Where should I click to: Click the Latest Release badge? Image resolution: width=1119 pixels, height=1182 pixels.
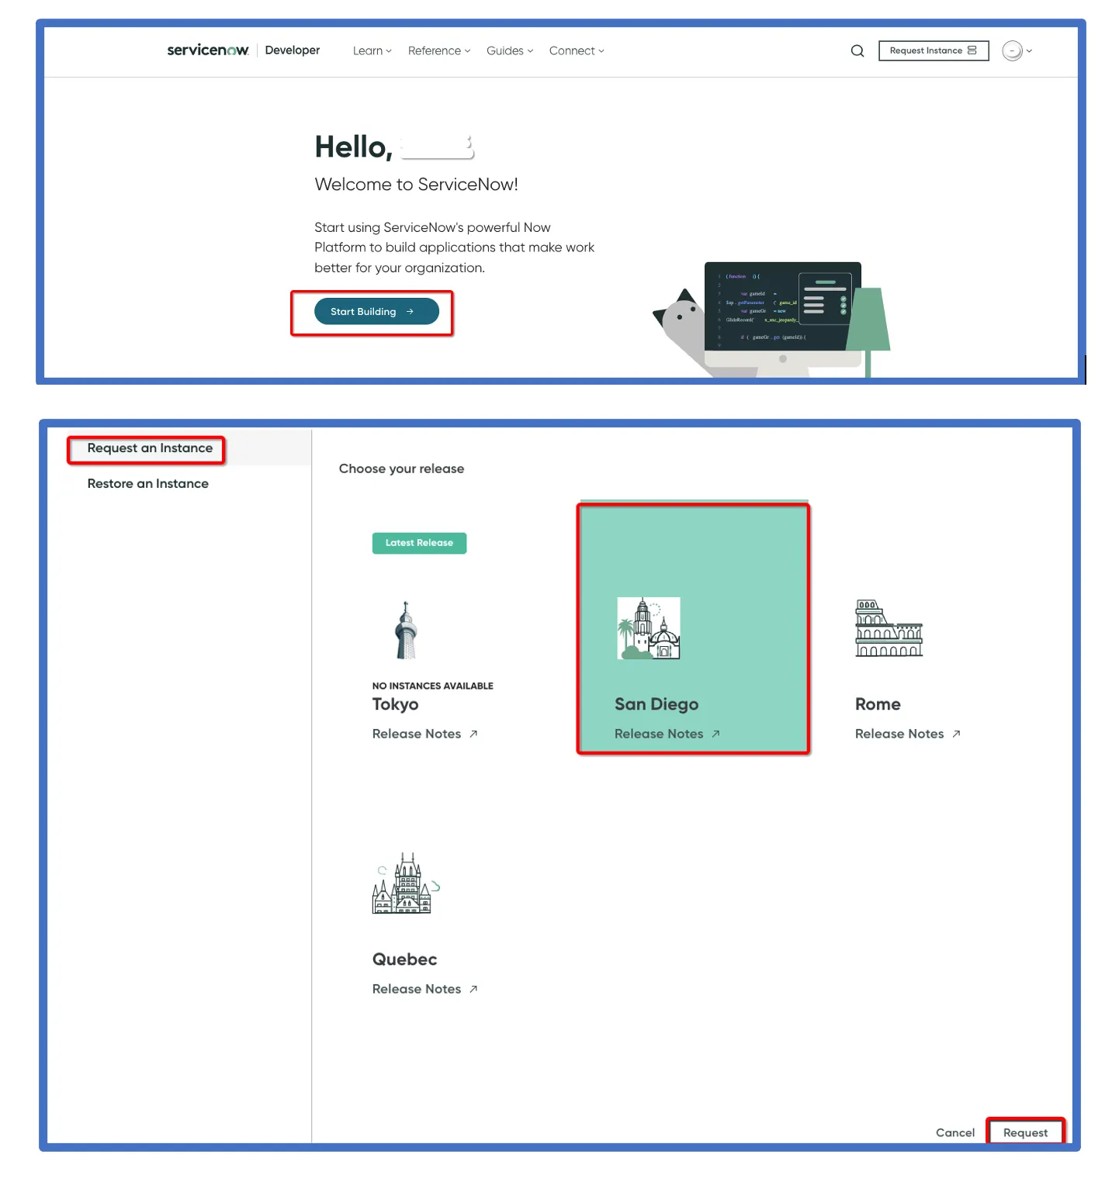point(419,543)
